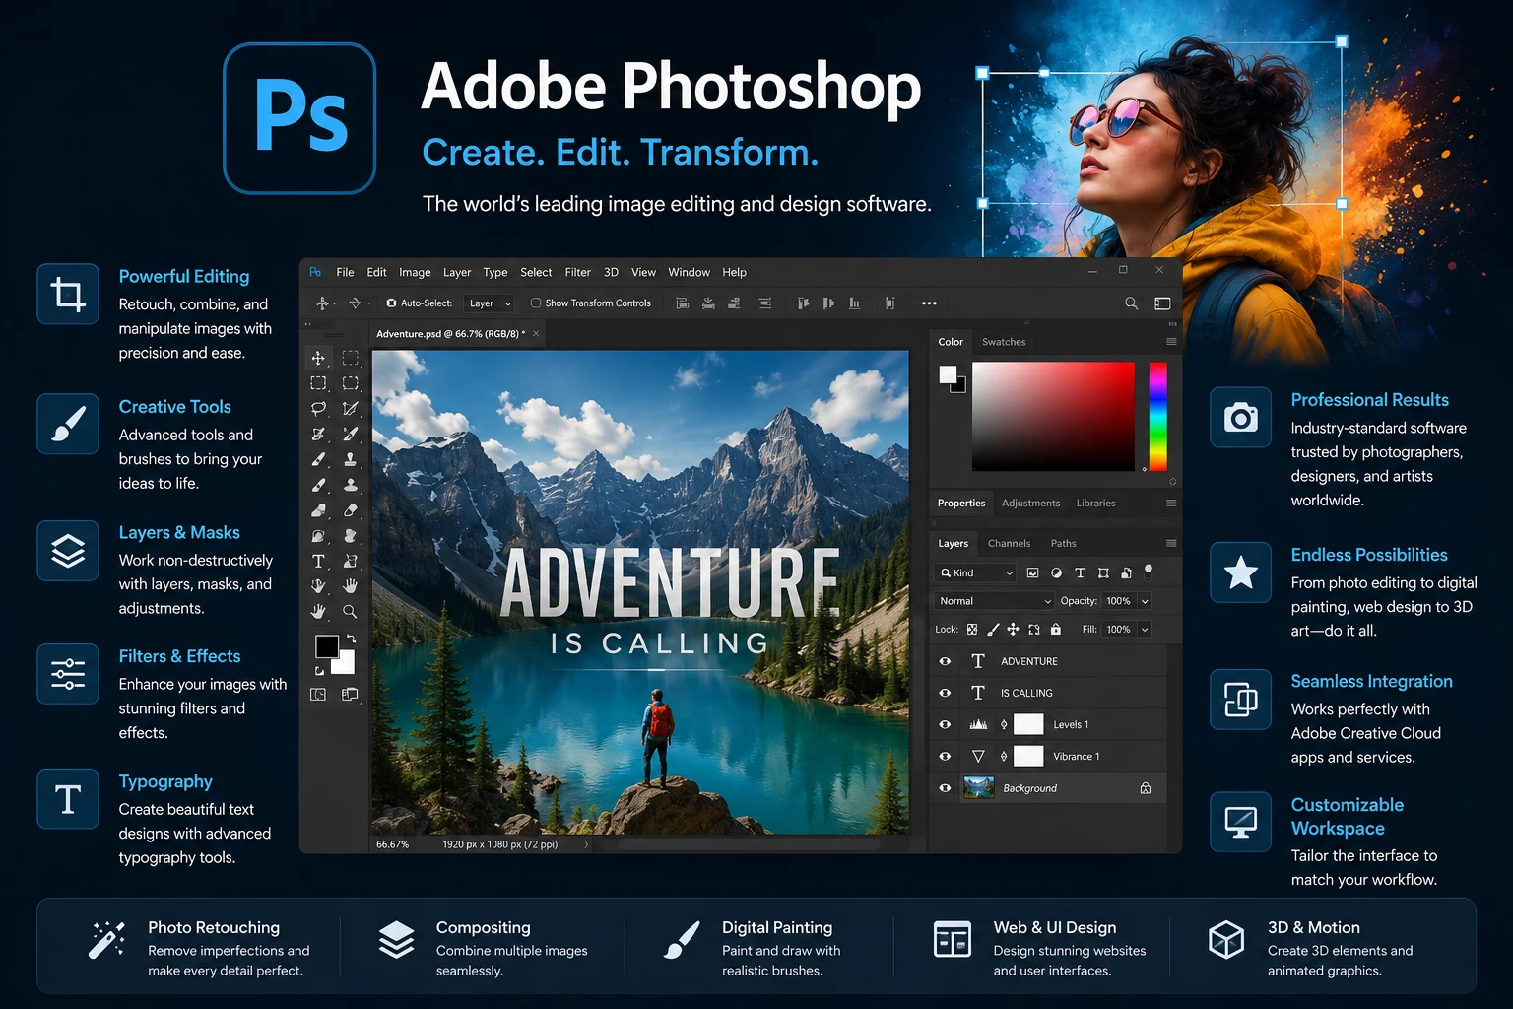Select the Levels 1 layer mask thumbnail
The width and height of the screenshot is (1513, 1009).
1028,724
